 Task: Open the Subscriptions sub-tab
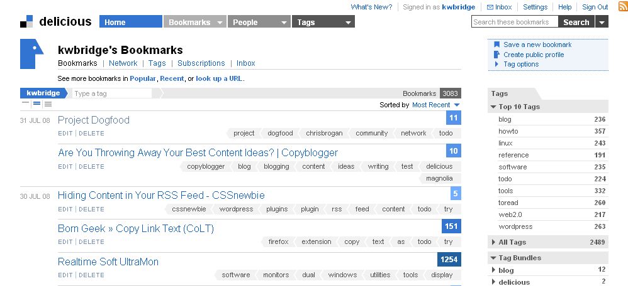pyautogui.click(x=201, y=63)
